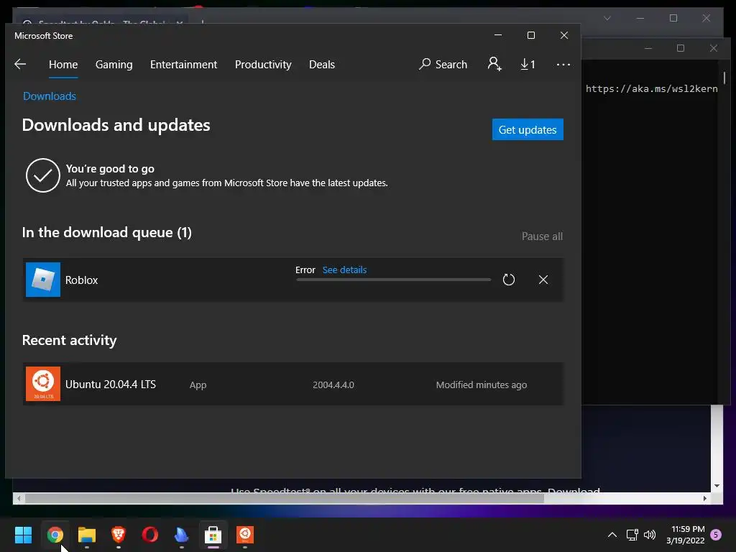Click the Microsoft Store taskbar icon
The height and width of the screenshot is (552, 736).
(213, 535)
